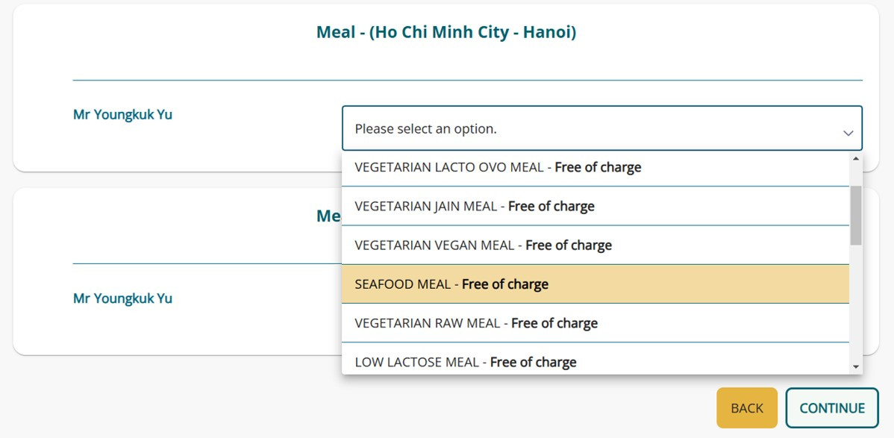This screenshot has width=894, height=438.
Task: Click the second Mr Youngkuk Yu label
Action: click(122, 298)
